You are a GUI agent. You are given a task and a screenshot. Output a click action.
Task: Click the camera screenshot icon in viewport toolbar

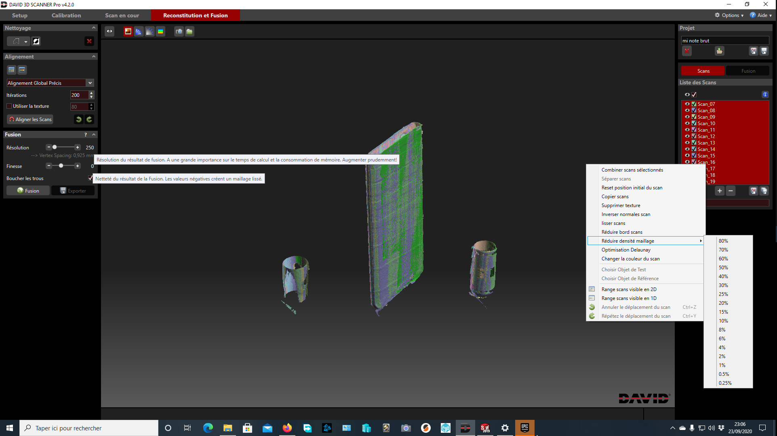click(x=179, y=31)
